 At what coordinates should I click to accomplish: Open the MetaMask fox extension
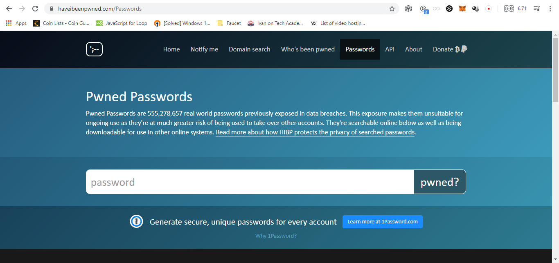tap(462, 9)
